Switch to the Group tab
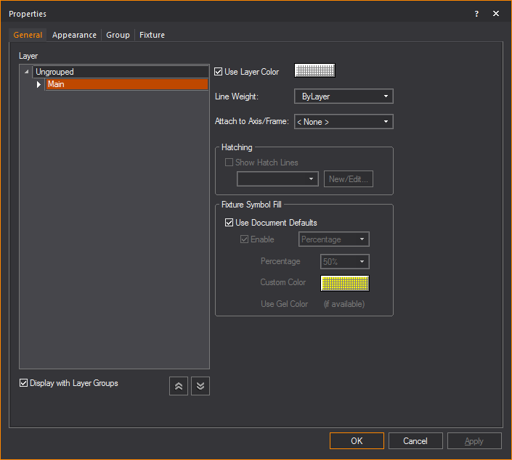Image resolution: width=512 pixels, height=460 pixels. click(118, 35)
